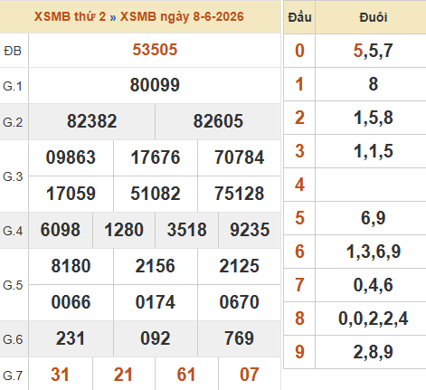This screenshot has width=426, height=390.
Task: Select G.6 number 092
Action: (156, 338)
